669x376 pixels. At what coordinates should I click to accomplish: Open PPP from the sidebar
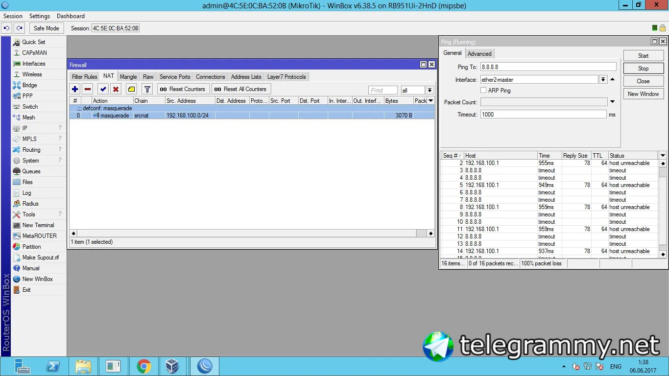pyautogui.click(x=27, y=96)
